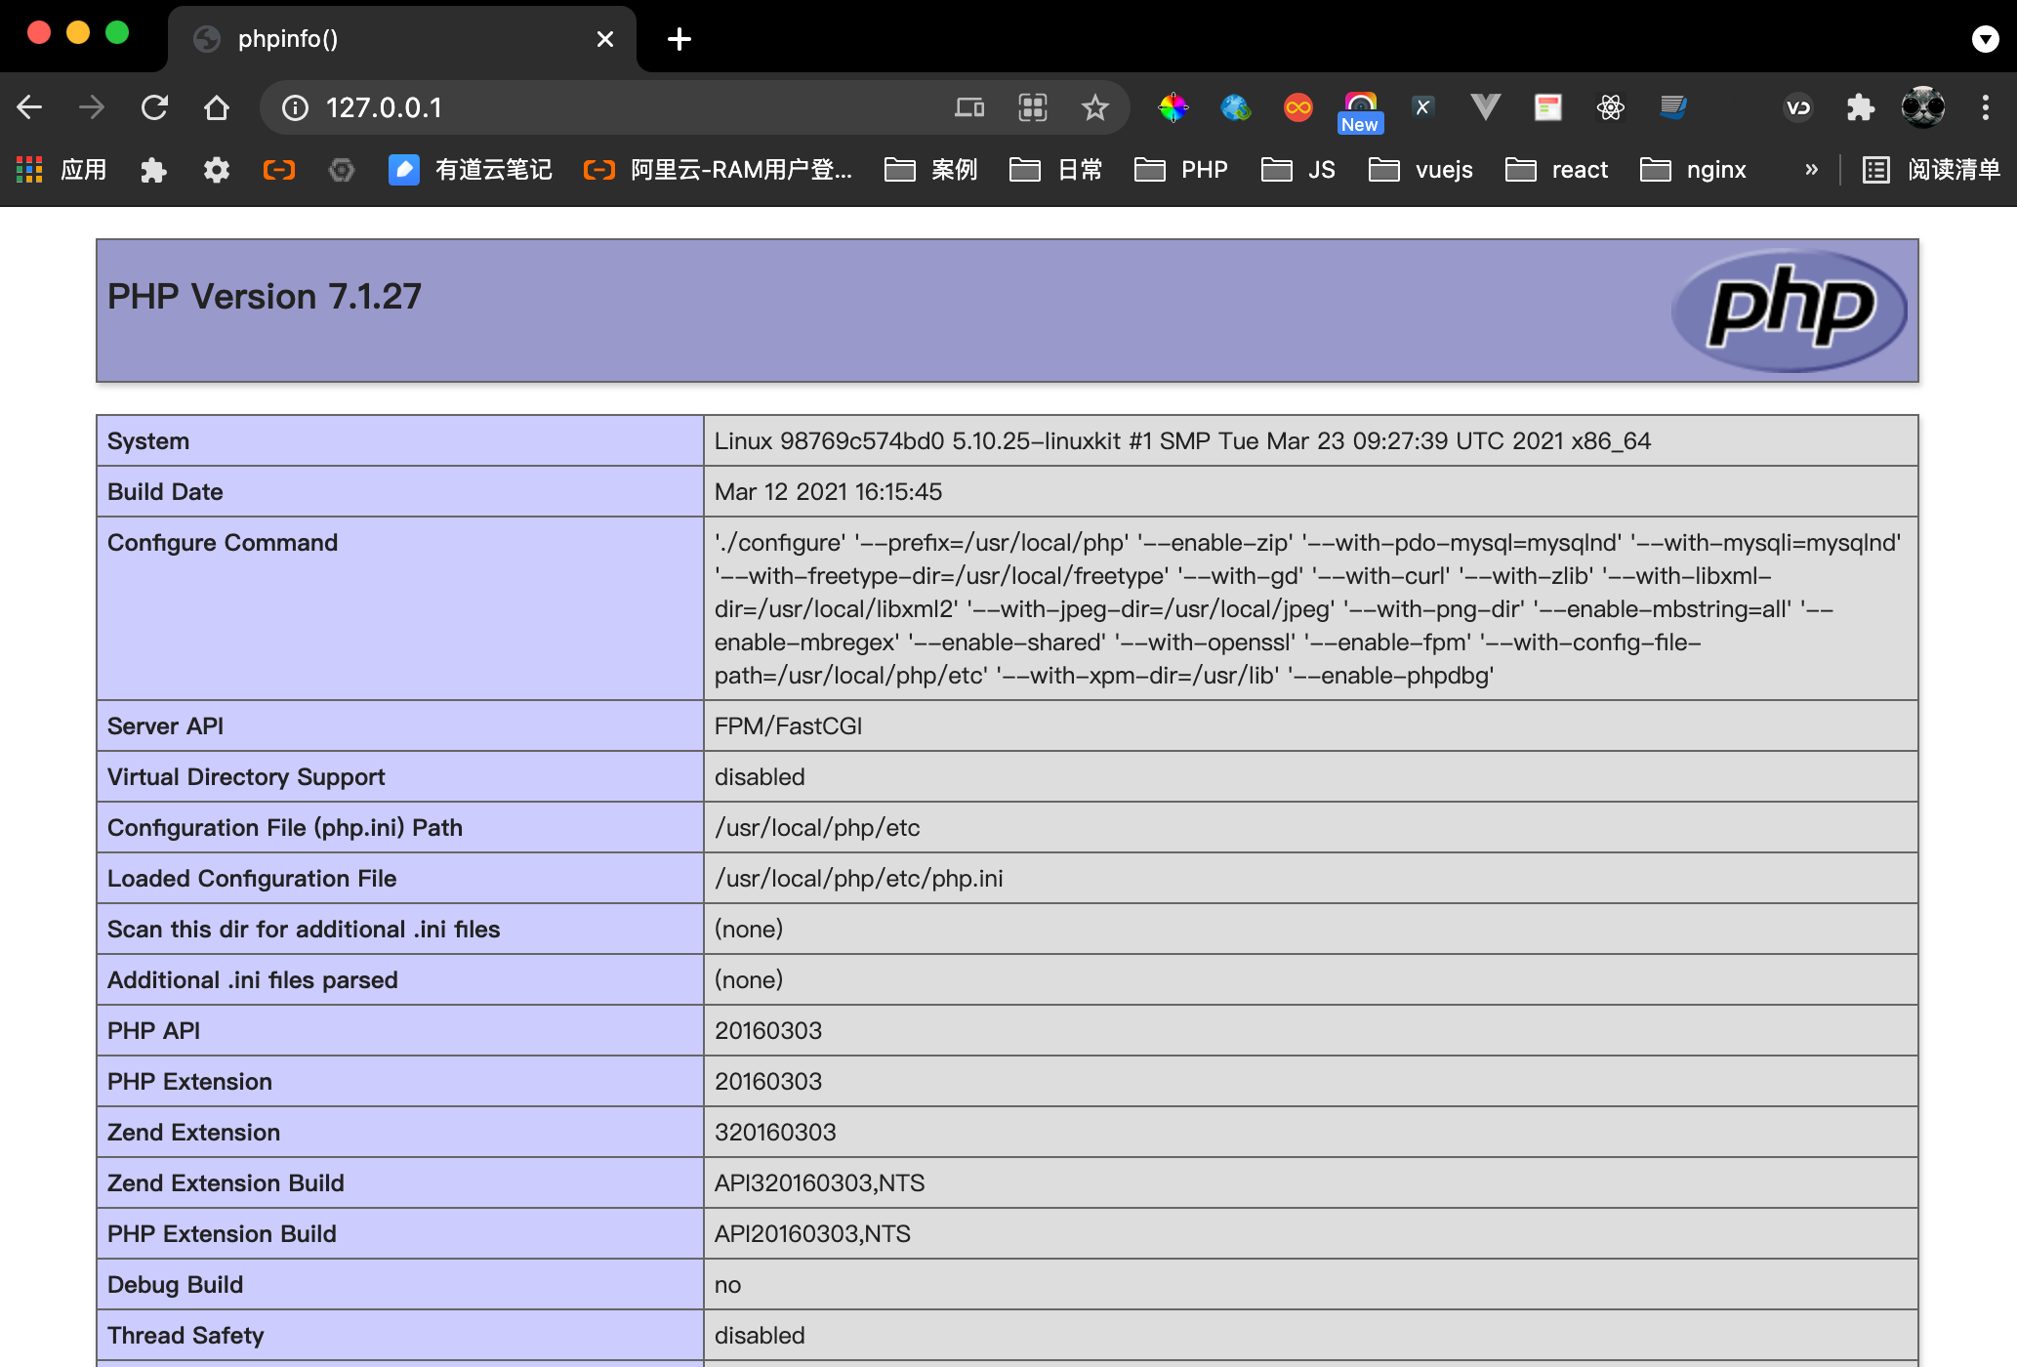Click the PHP Extension Build value

(812, 1234)
